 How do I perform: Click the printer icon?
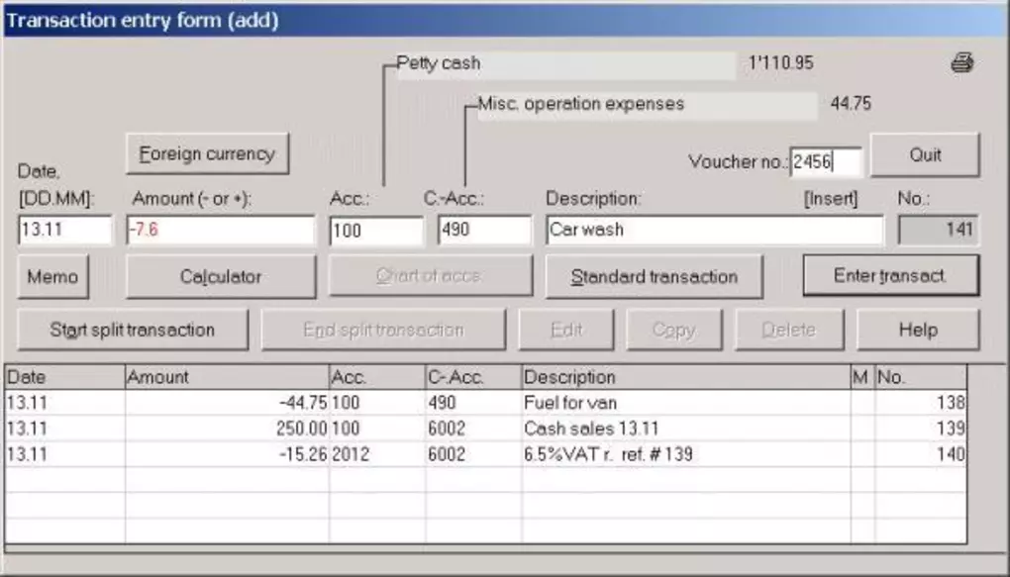click(961, 64)
